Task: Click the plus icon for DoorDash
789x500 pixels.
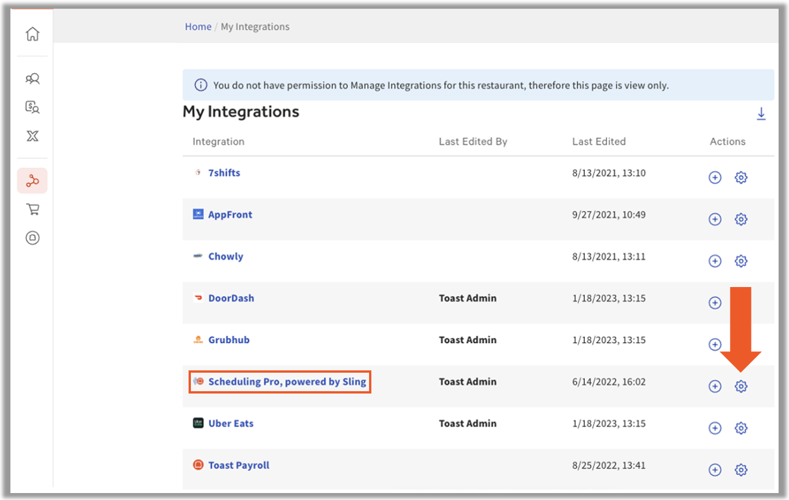Action: coord(715,303)
